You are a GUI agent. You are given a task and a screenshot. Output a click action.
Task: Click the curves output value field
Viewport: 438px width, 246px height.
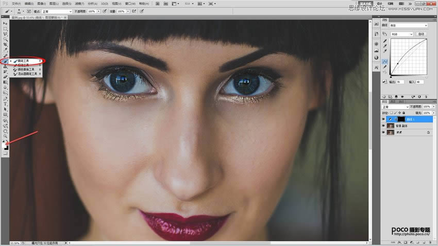[x=399, y=82]
